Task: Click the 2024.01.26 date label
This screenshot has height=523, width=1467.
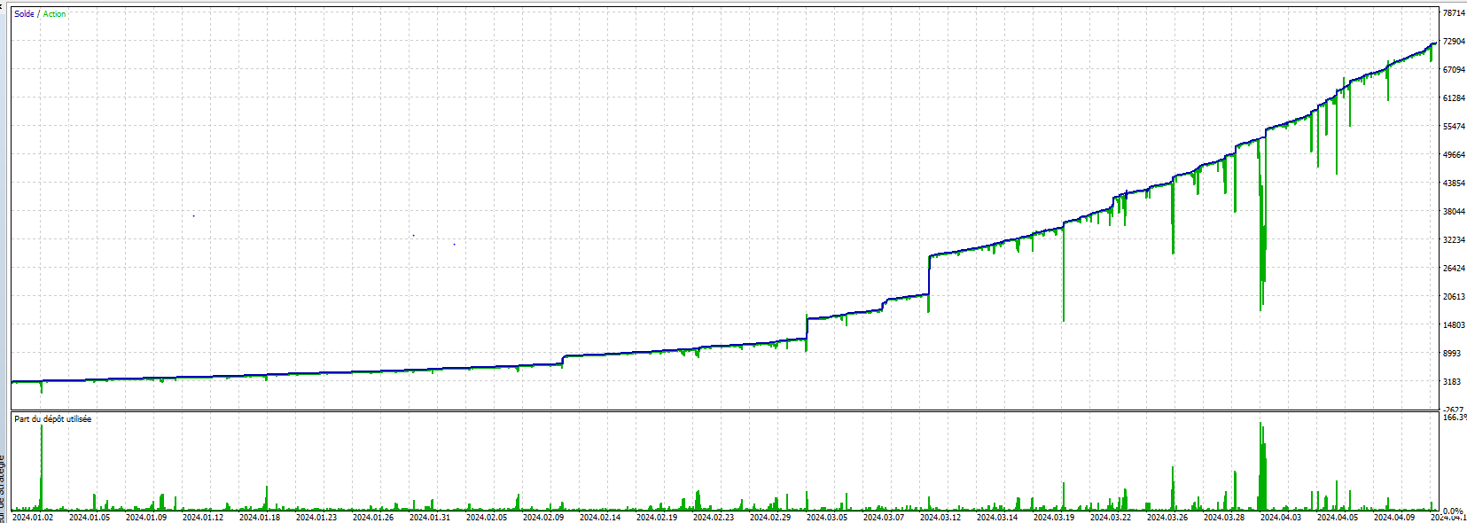Action: point(373,518)
